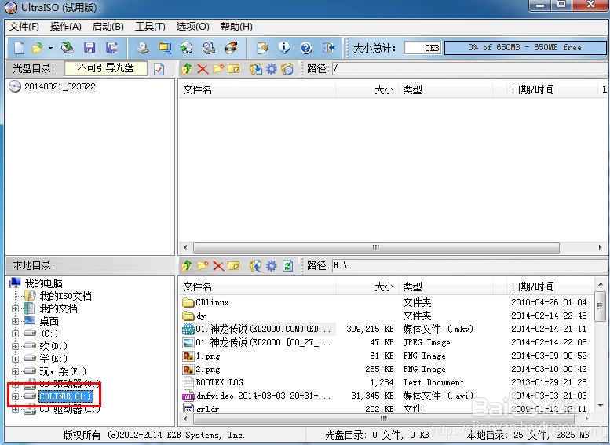610x445 pixels.
Task: Expand the (C:) drive node
Action: [x=15, y=334]
